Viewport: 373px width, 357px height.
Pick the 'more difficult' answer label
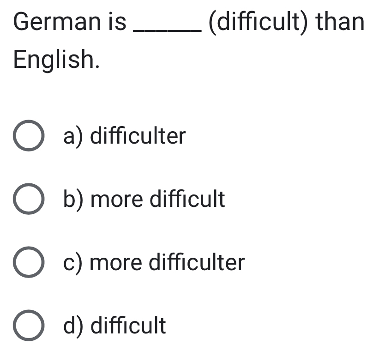click(158, 199)
